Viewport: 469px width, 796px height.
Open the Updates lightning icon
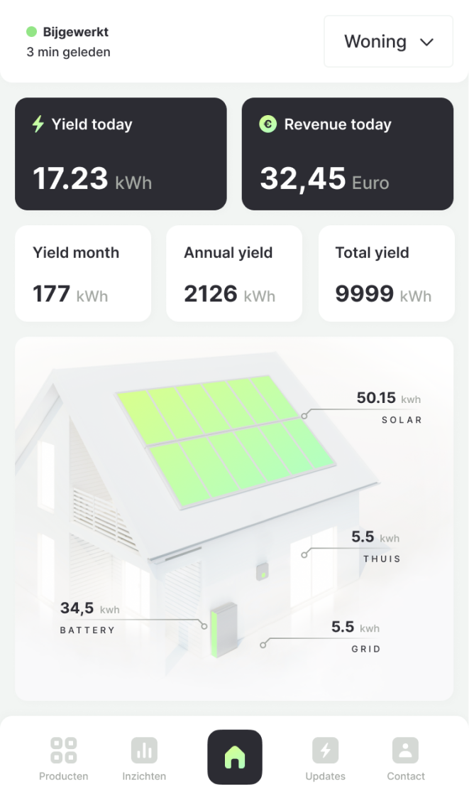click(326, 751)
